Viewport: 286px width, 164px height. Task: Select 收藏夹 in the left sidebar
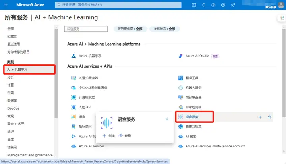[12, 37]
